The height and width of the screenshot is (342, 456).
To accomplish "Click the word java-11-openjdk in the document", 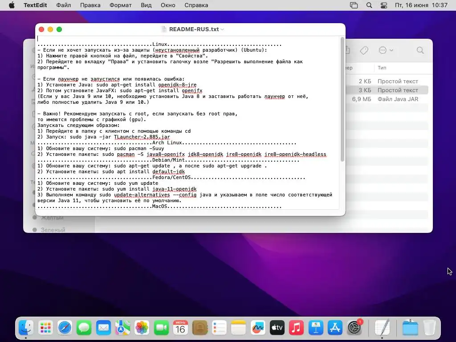I will click(175, 189).
